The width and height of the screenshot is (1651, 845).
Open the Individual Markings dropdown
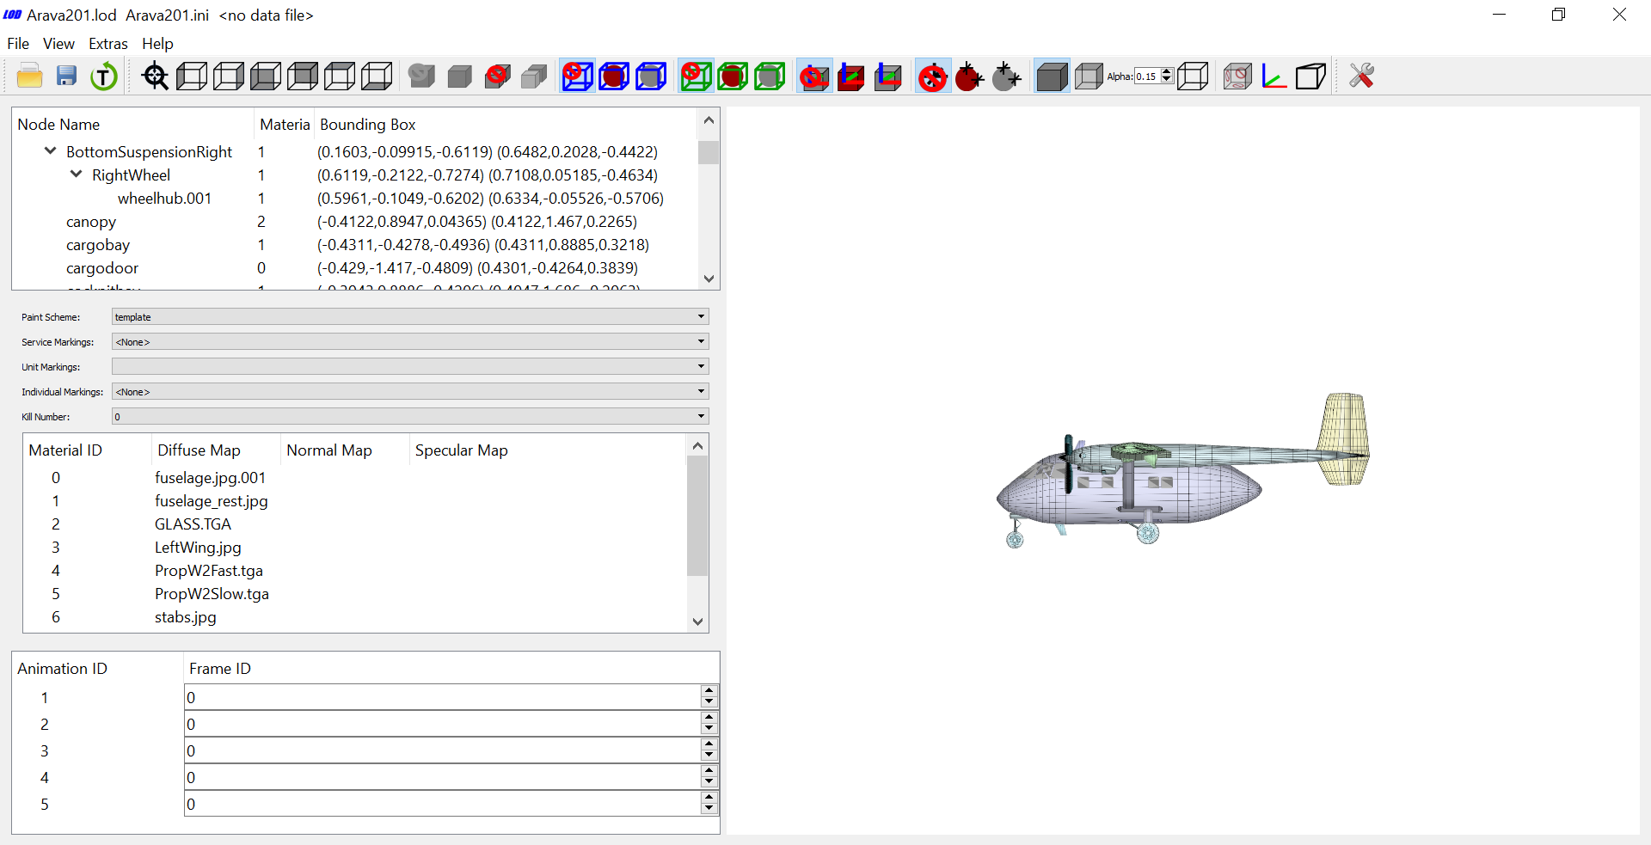pos(410,392)
